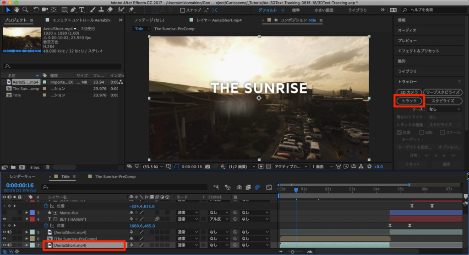Toggle visibility eye of BUT I HAVEN'T layer
This screenshot has height=255, width=469.
tap(4, 219)
